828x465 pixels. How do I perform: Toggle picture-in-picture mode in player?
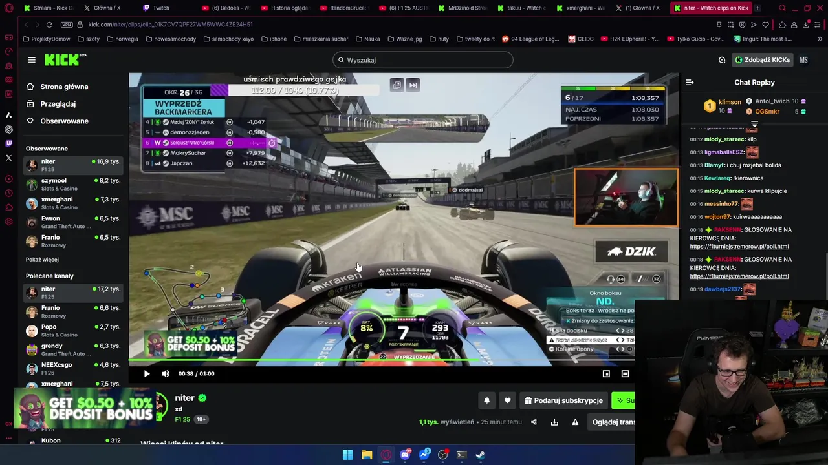click(606, 373)
